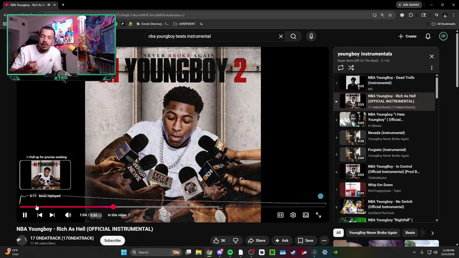
Task: Enter full screen mode
Action: (318, 215)
